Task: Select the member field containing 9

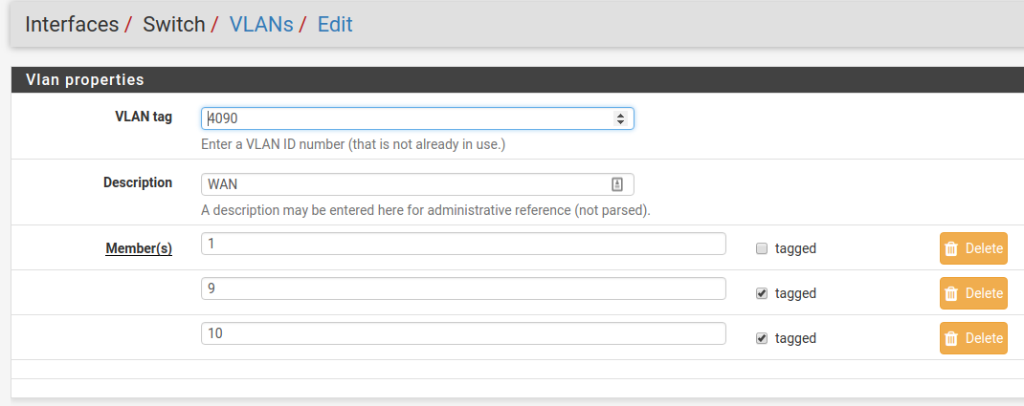Action: click(463, 288)
